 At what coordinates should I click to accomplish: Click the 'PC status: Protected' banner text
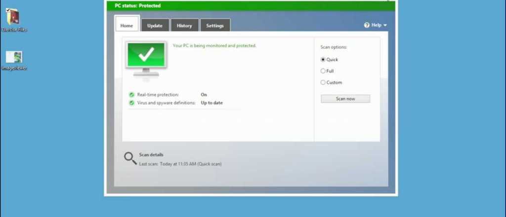138,6
